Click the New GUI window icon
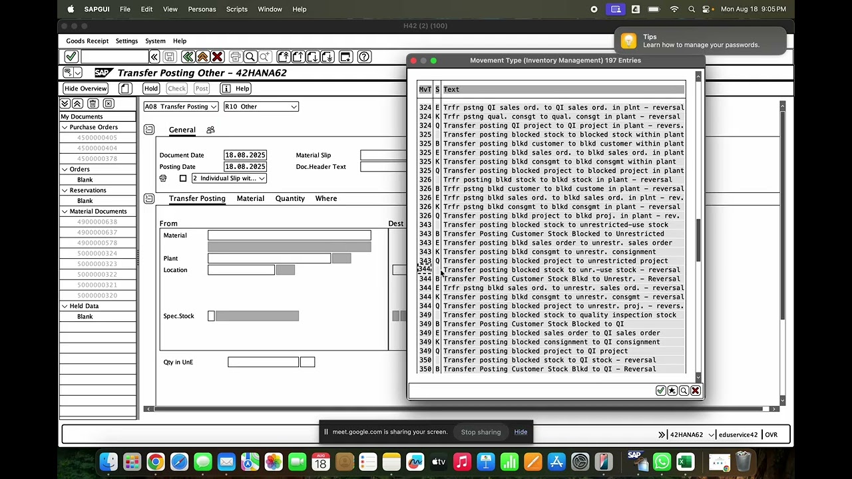 pos(345,57)
